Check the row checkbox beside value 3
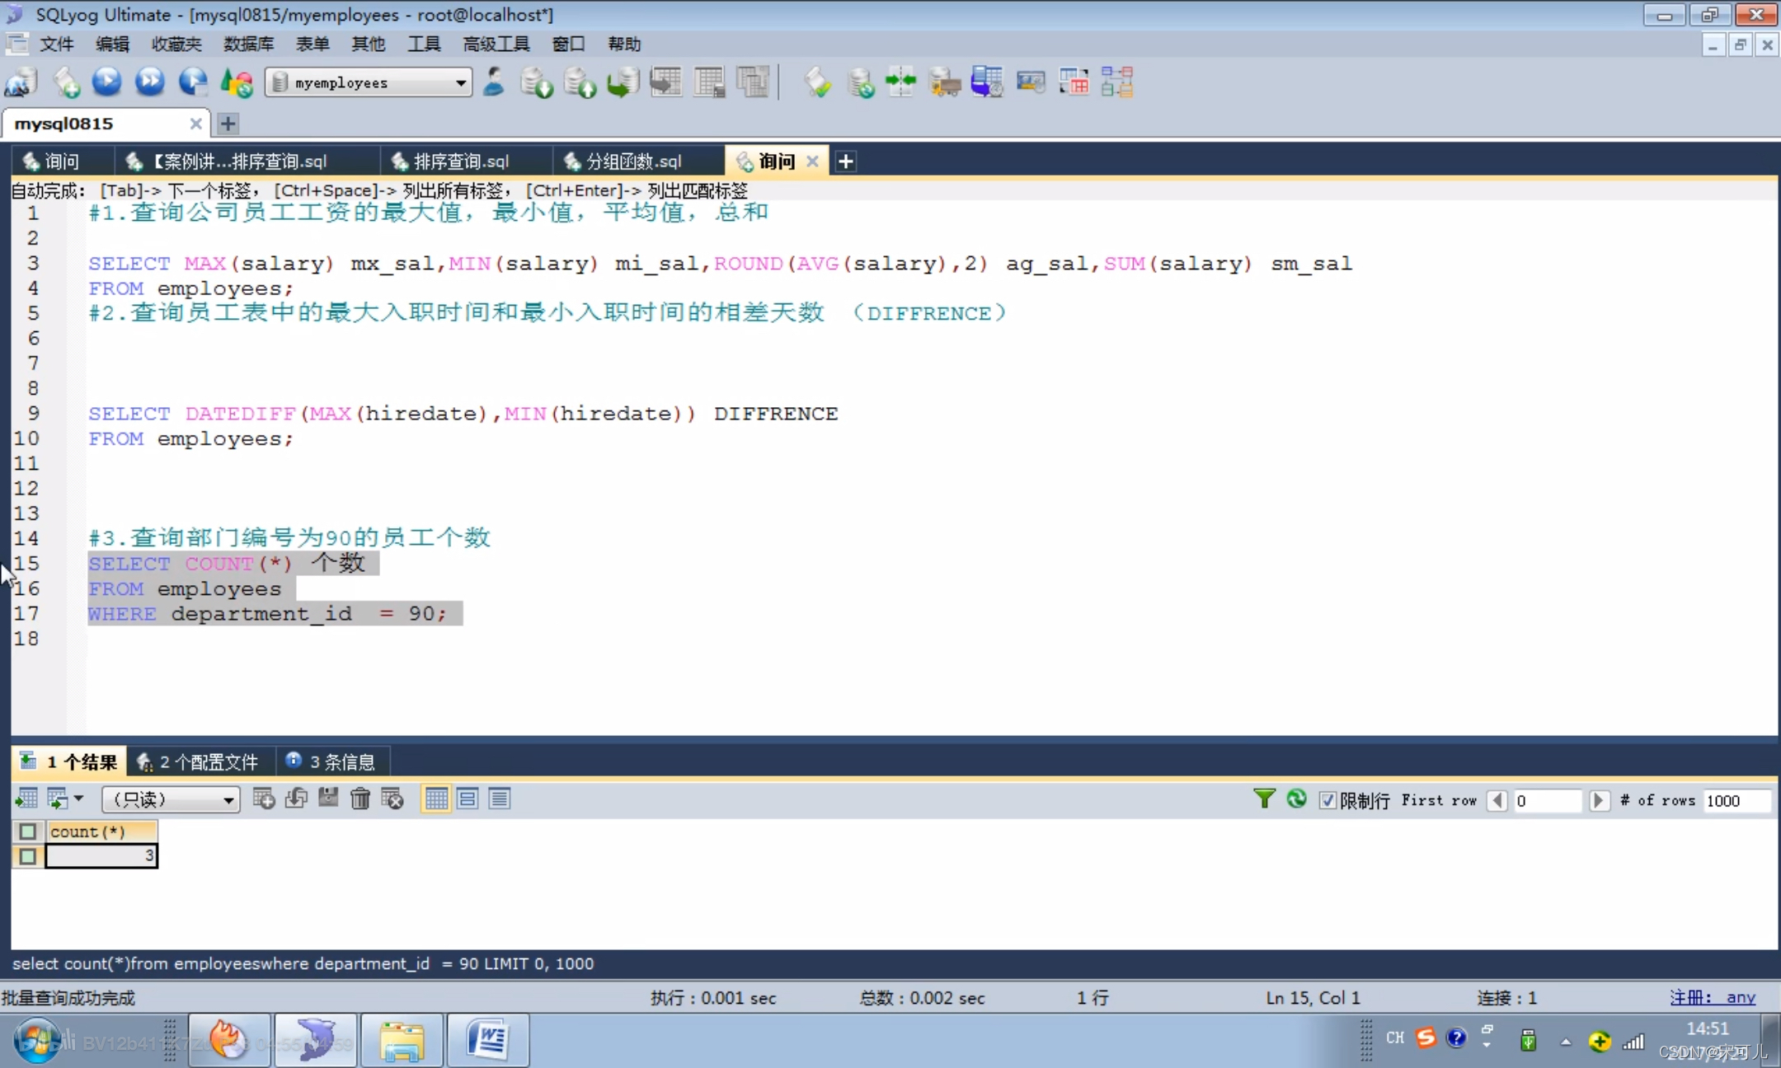 (x=27, y=856)
